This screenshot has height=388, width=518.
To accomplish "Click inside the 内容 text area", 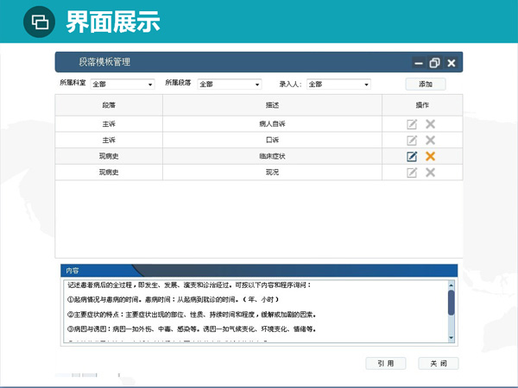I will point(256,311).
